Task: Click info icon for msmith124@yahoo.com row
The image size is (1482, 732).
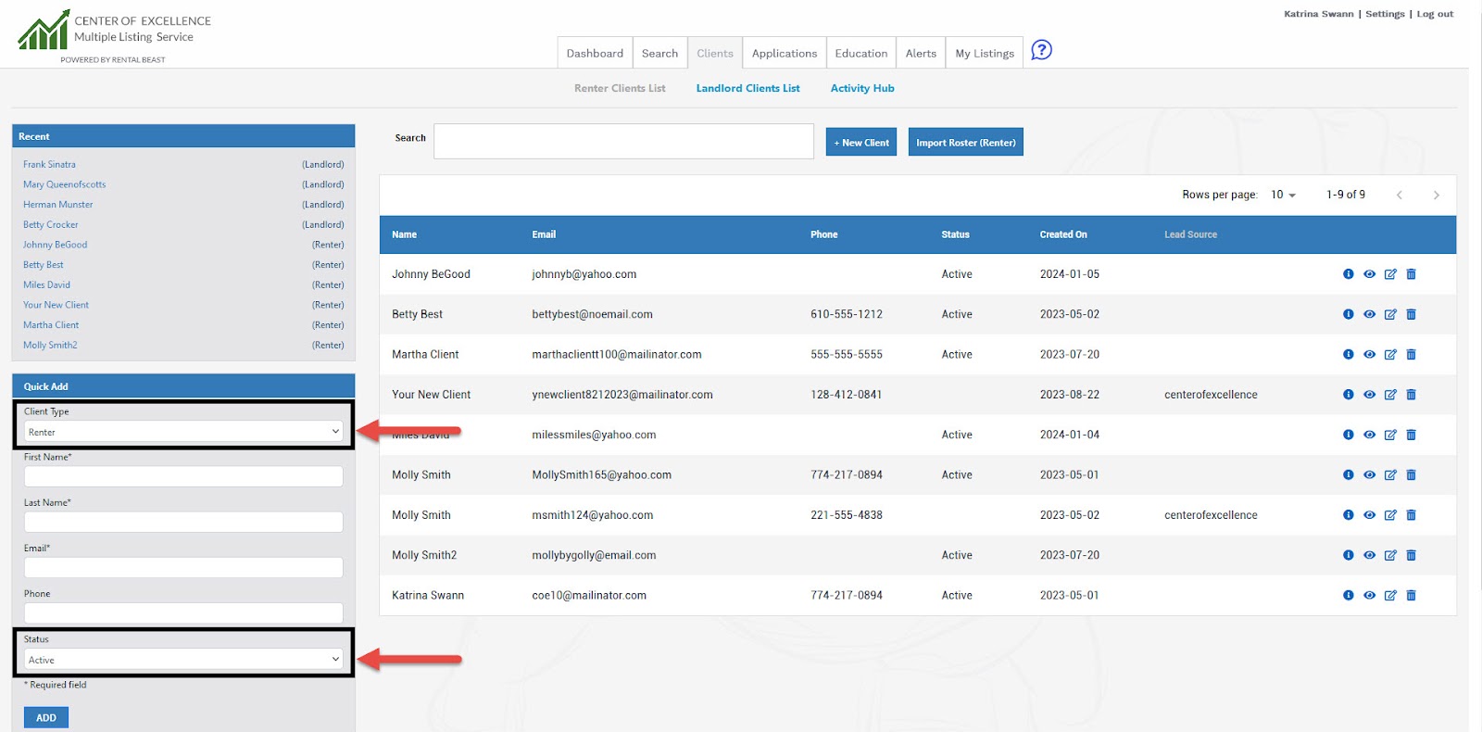Action: 1349,515
